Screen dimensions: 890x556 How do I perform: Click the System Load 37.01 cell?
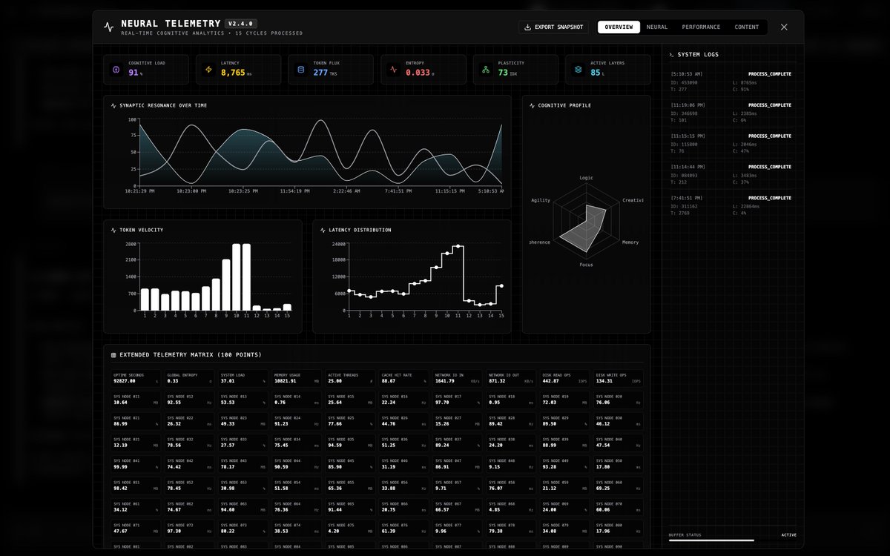click(x=243, y=378)
